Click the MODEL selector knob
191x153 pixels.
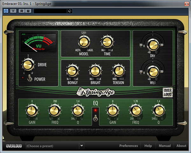[84, 42]
